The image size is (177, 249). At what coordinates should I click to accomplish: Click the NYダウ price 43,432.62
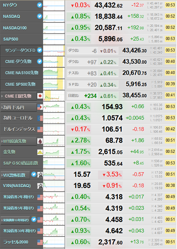108,6
